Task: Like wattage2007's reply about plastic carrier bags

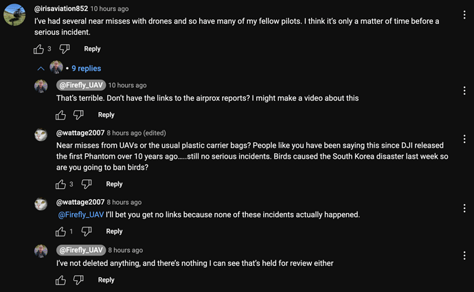Action: 60,184
